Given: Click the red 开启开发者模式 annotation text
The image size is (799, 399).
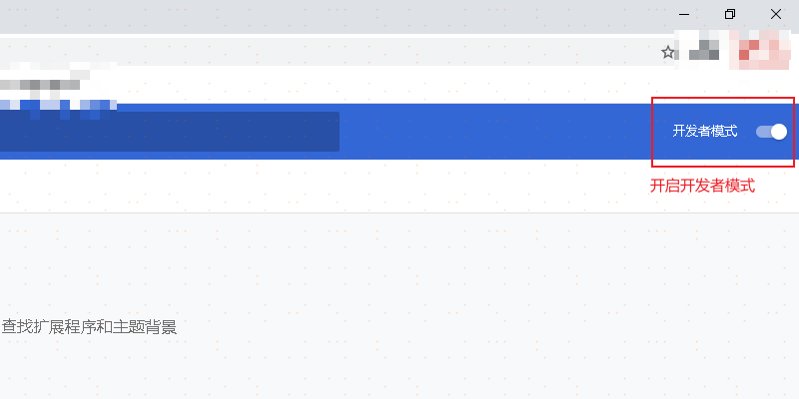Looking at the screenshot, I should tap(702, 186).
